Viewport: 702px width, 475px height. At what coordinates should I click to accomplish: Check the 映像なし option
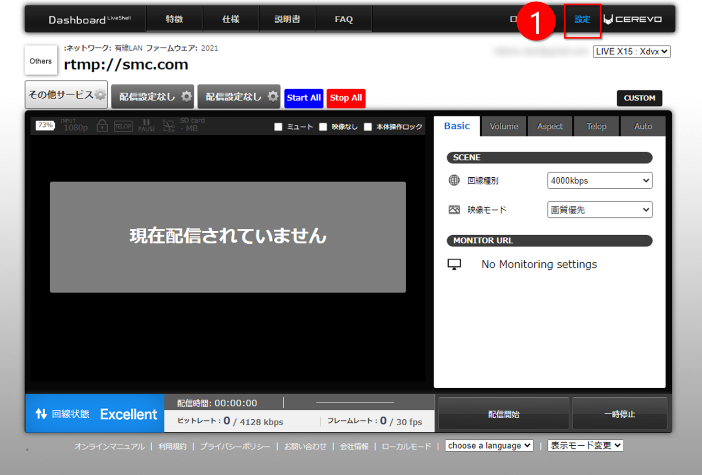coord(323,127)
